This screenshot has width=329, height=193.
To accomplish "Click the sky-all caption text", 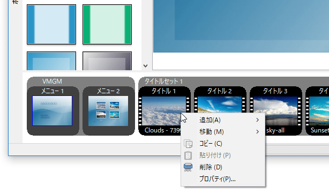I will (x=275, y=130).
